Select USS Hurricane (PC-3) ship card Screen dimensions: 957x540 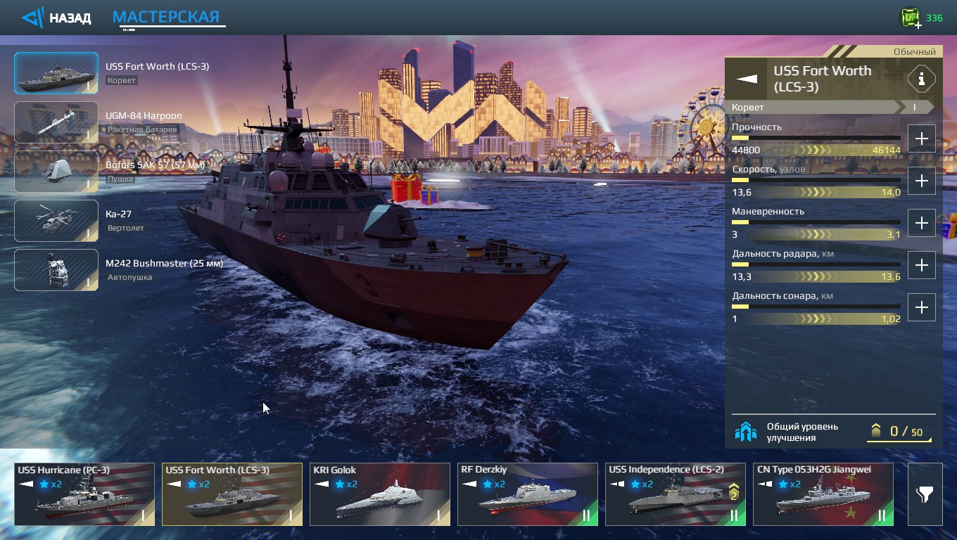pos(84,494)
